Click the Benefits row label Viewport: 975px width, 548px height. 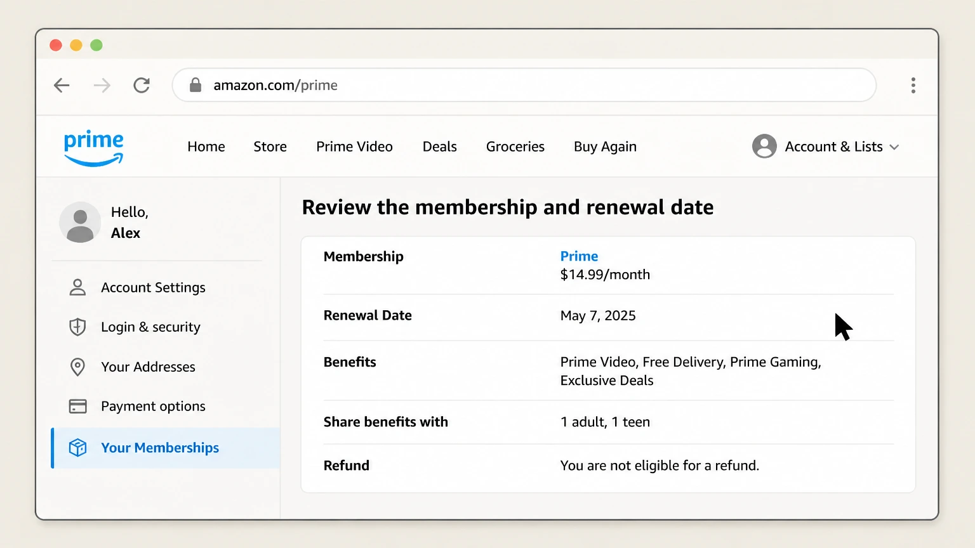tap(350, 362)
